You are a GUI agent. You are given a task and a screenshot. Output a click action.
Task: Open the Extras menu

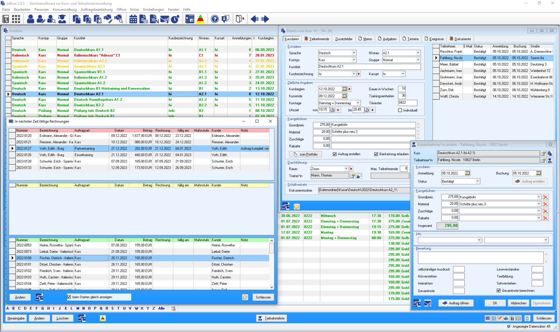click(x=134, y=9)
